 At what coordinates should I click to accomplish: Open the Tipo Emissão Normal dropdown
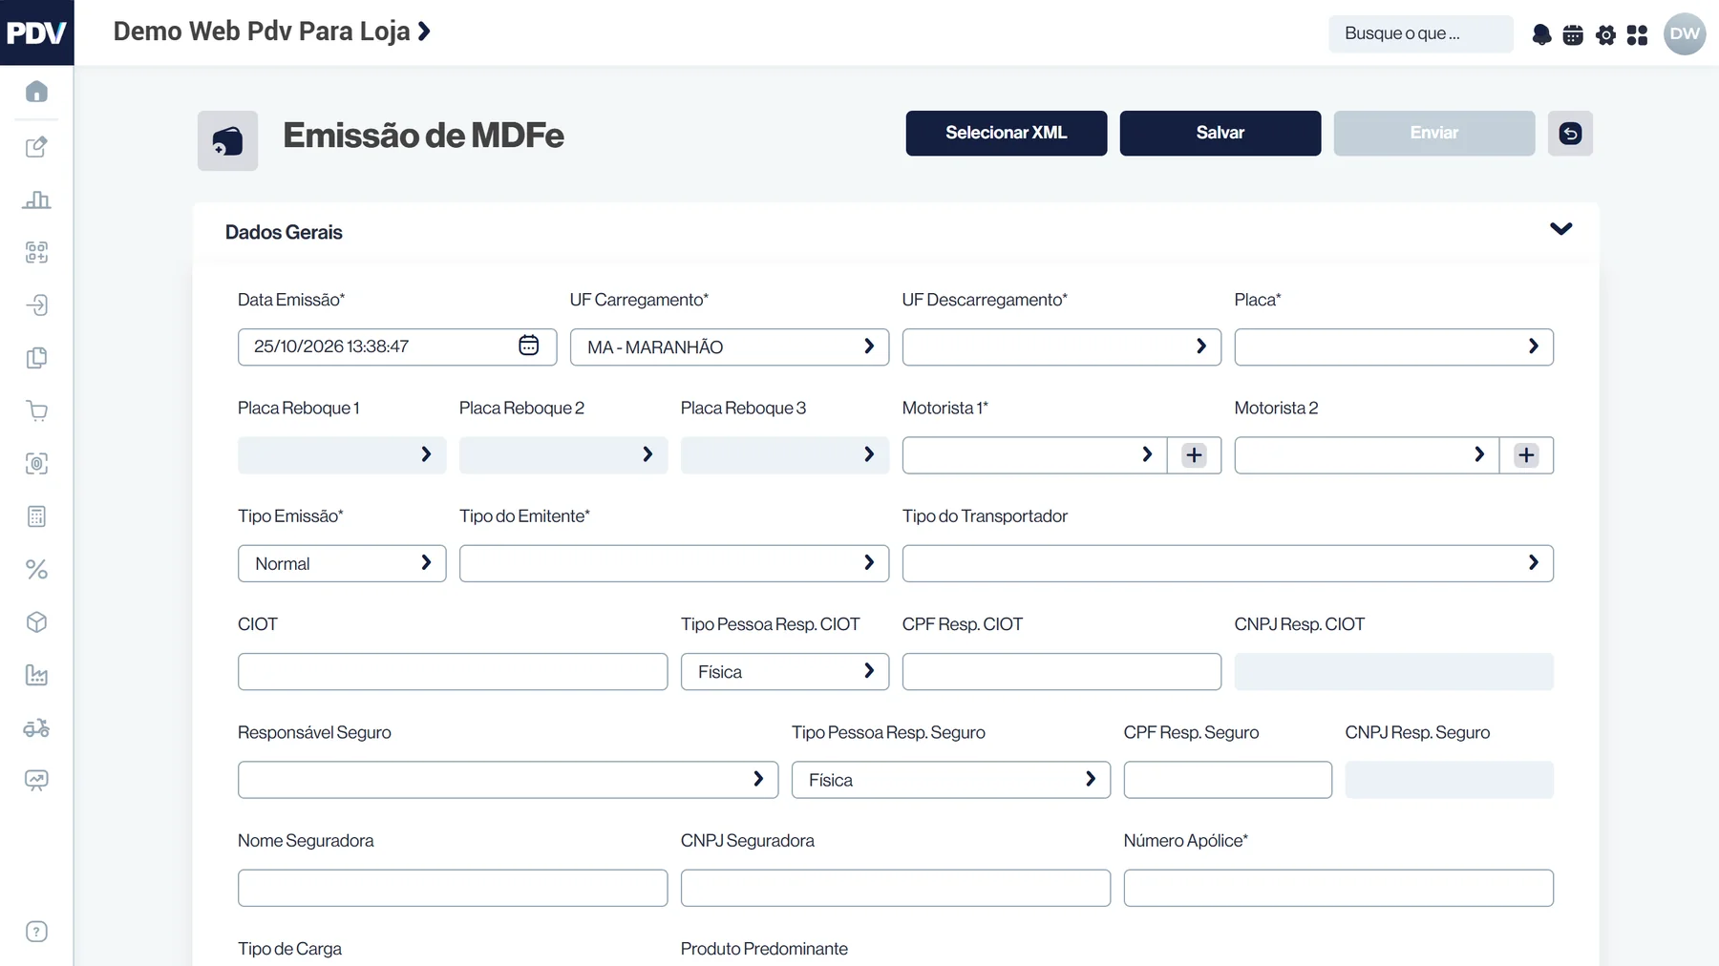342,563
